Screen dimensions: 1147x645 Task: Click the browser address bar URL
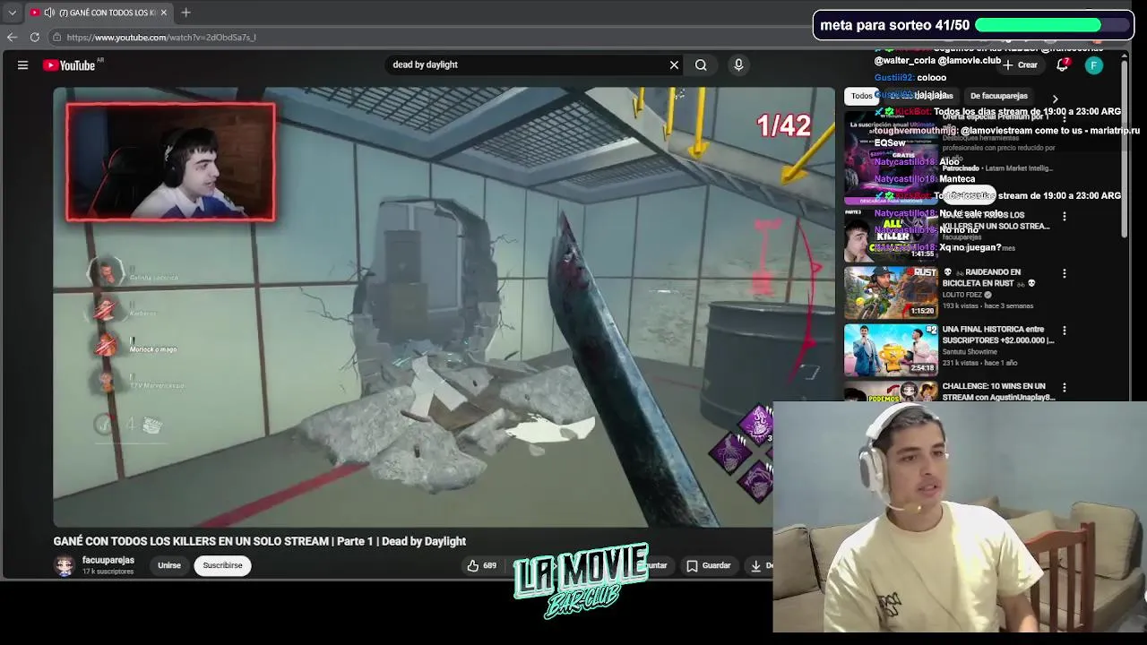click(x=161, y=37)
